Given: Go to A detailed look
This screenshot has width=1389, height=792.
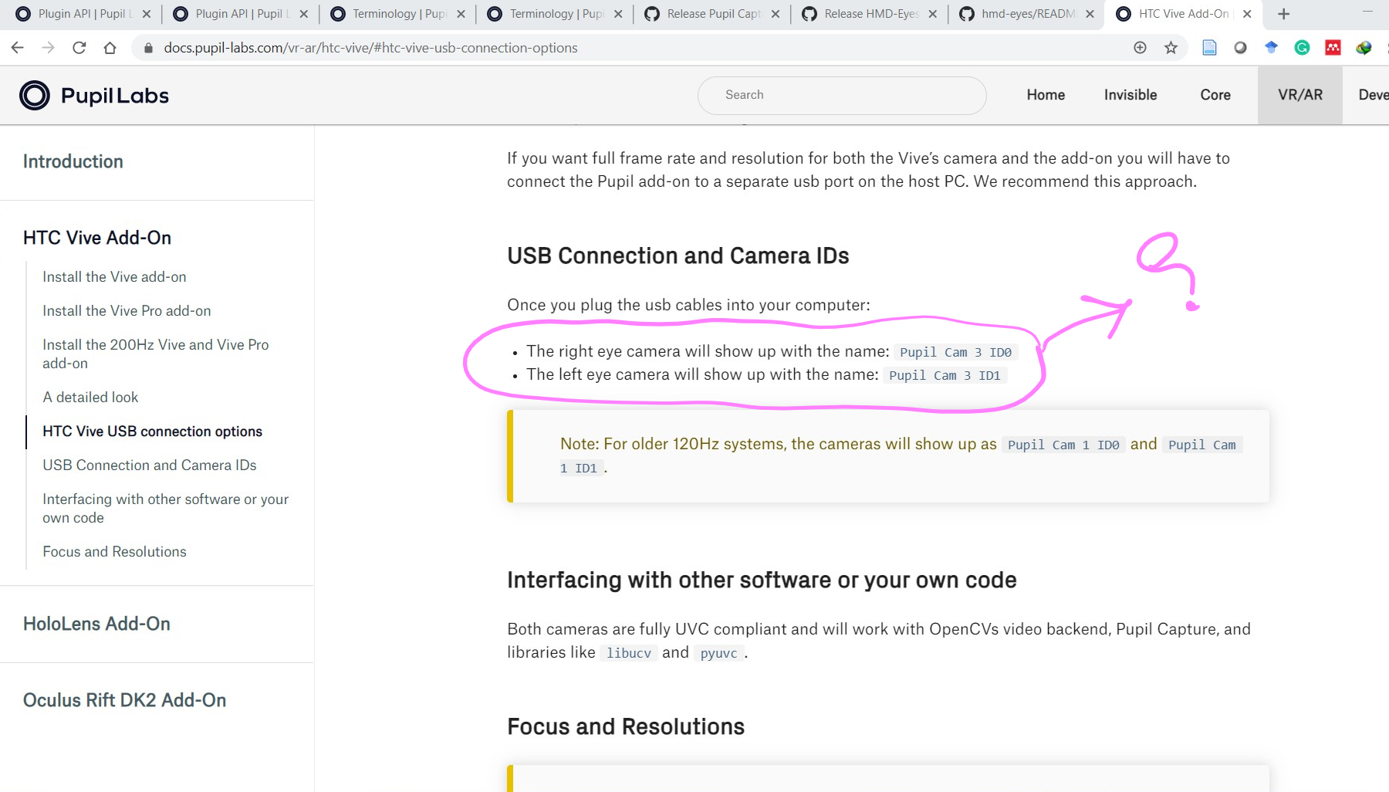Looking at the screenshot, I should 90,398.
